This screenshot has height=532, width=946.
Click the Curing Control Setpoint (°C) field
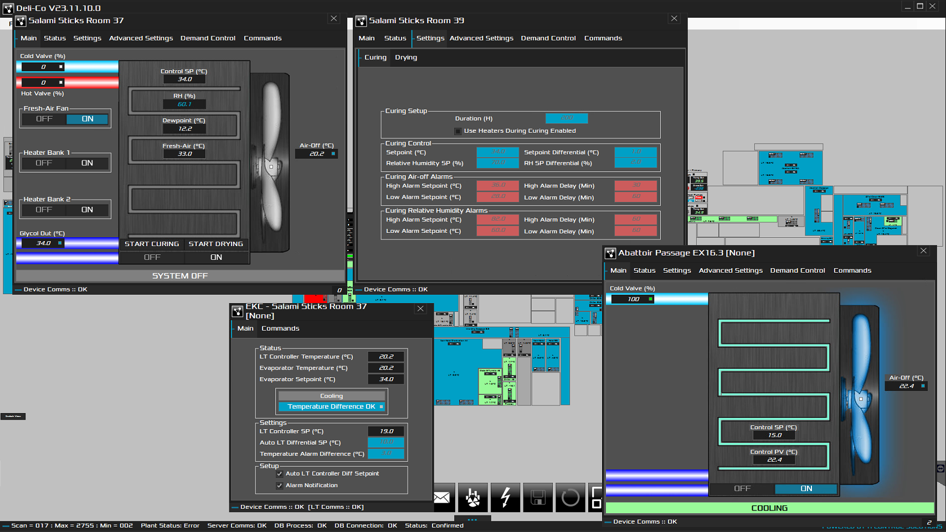(498, 152)
